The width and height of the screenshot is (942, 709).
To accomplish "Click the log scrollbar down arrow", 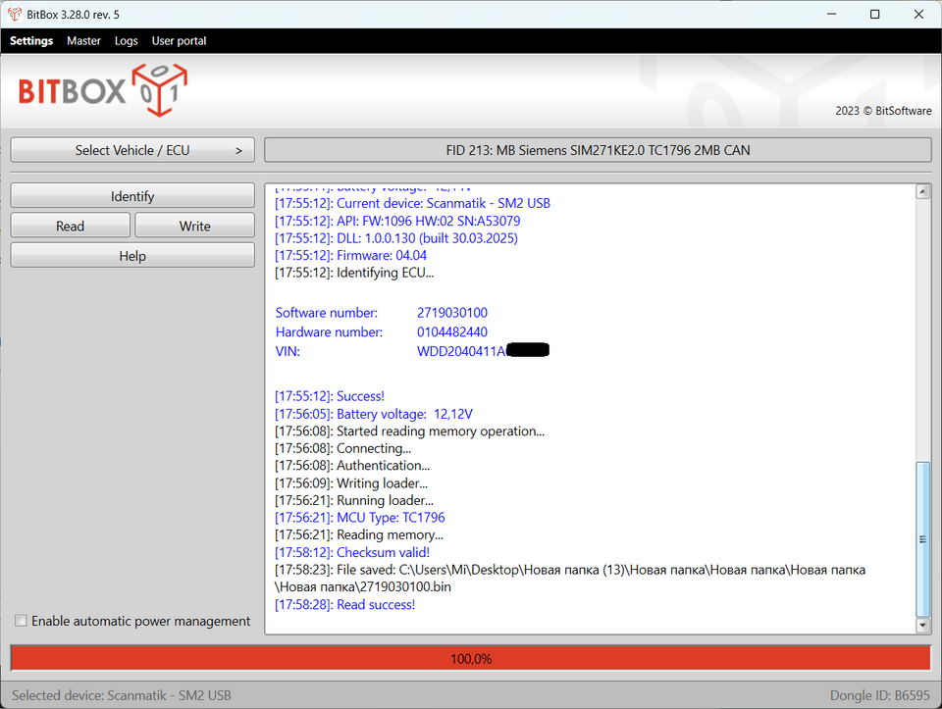I will (x=922, y=625).
